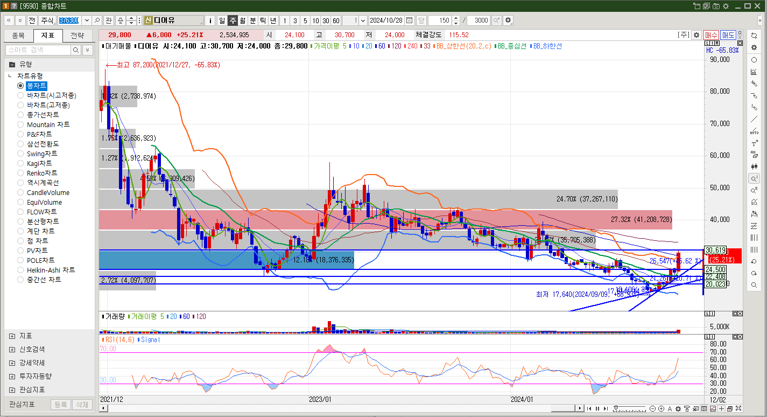Select 바차트(고저종) chart type

pos(20,105)
